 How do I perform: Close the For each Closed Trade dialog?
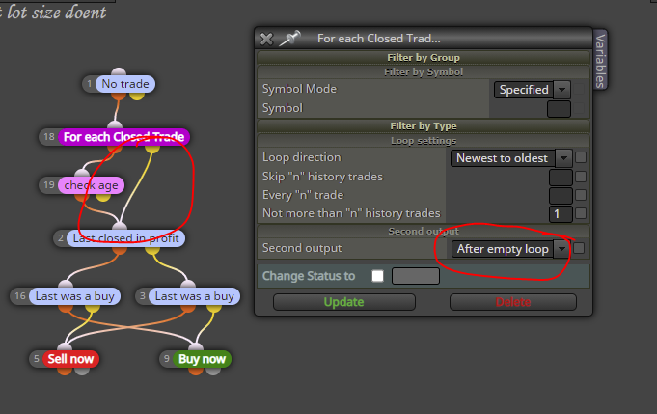tap(266, 39)
